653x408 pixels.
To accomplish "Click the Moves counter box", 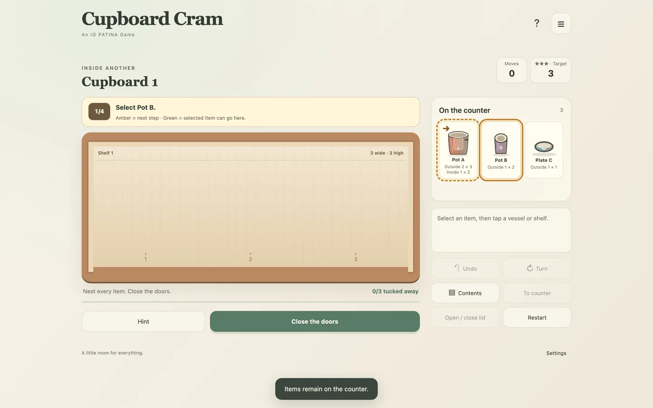I will tap(512, 70).
